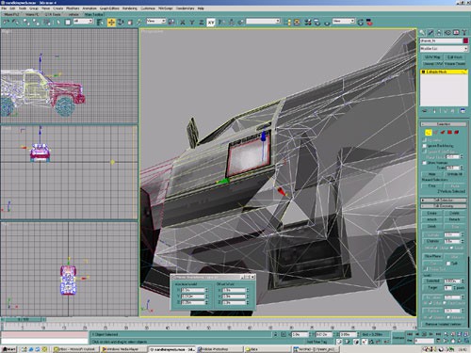Open the Modifier List dropdown
This screenshot has height=353, width=471.
(x=444, y=49)
